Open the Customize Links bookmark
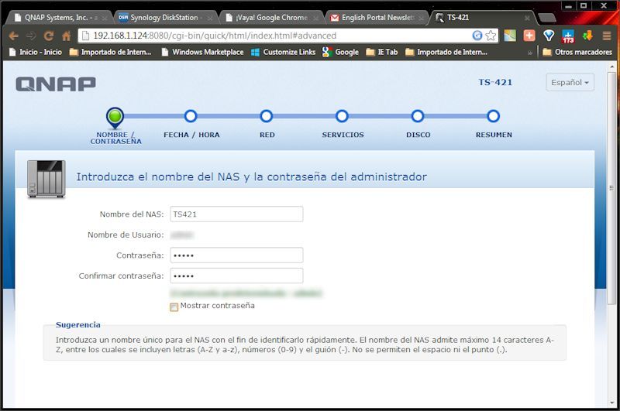Screen dimensions: 620x411 tap(283, 52)
